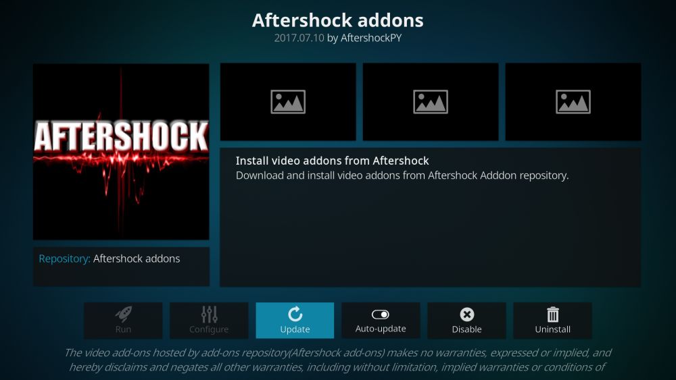The image size is (676, 380).
Task: Open the third screenshot placeholder image
Action: click(x=573, y=101)
